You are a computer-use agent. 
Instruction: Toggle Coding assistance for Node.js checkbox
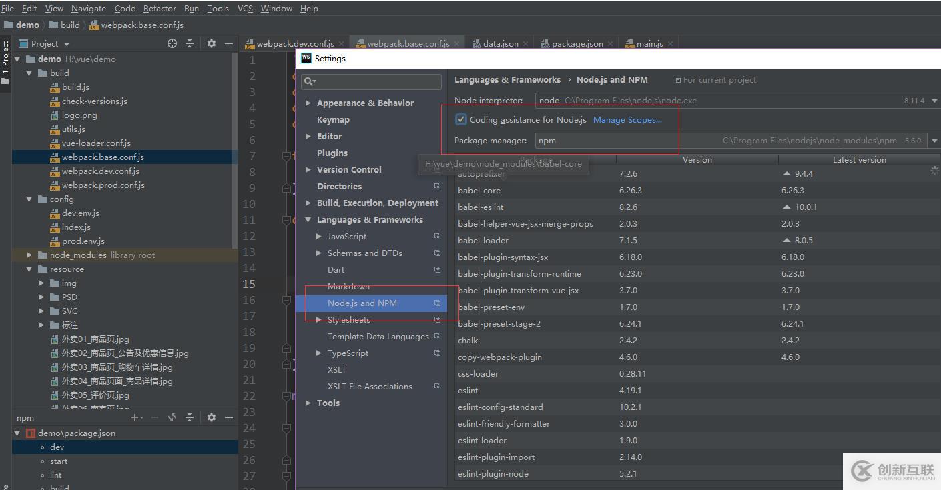(x=460, y=120)
